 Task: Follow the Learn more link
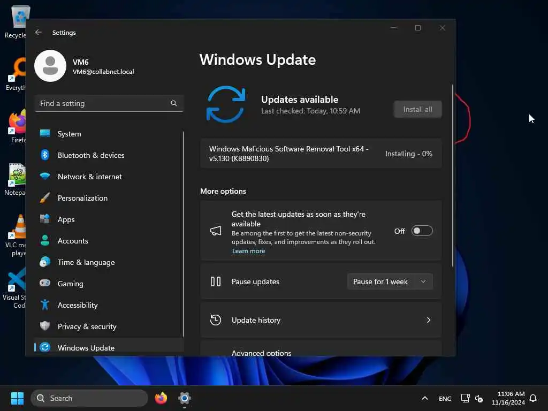(x=248, y=251)
